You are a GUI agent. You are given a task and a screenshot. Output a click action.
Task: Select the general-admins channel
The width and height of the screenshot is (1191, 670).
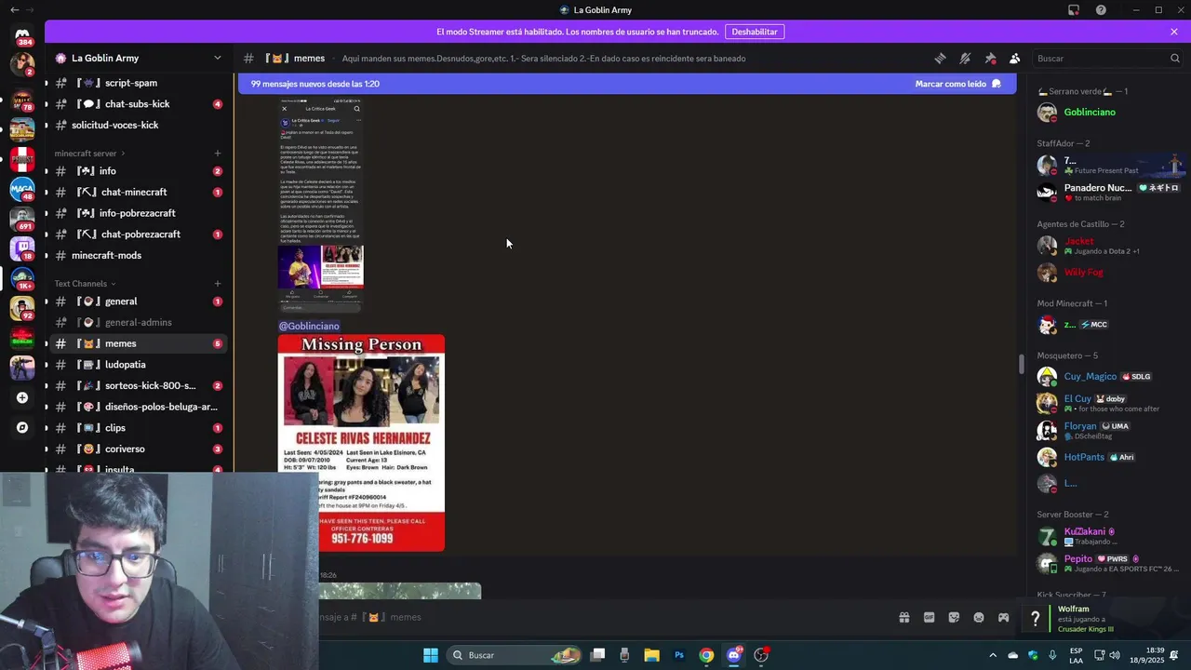click(x=139, y=322)
